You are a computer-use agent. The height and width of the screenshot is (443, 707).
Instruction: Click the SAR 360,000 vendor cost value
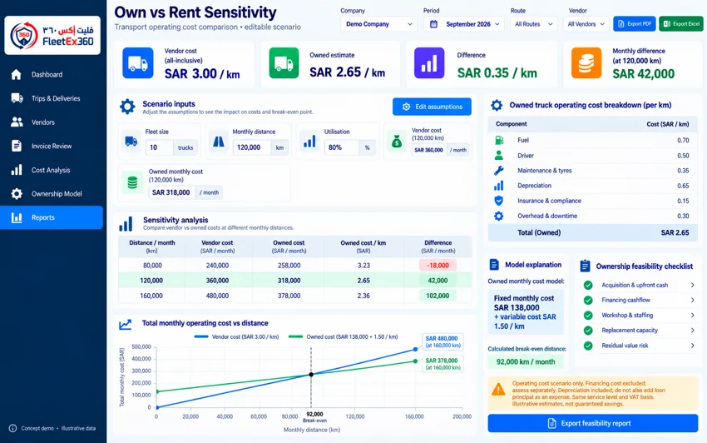click(429, 150)
